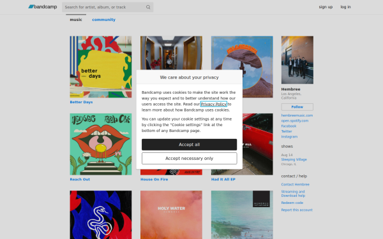Click the Contact Hembree link

point(295,184)
